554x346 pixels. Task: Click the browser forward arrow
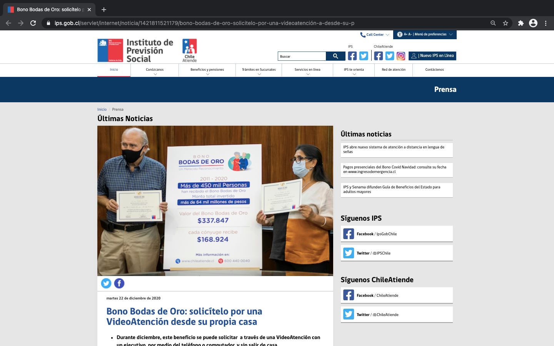click(x=21, y=23)
